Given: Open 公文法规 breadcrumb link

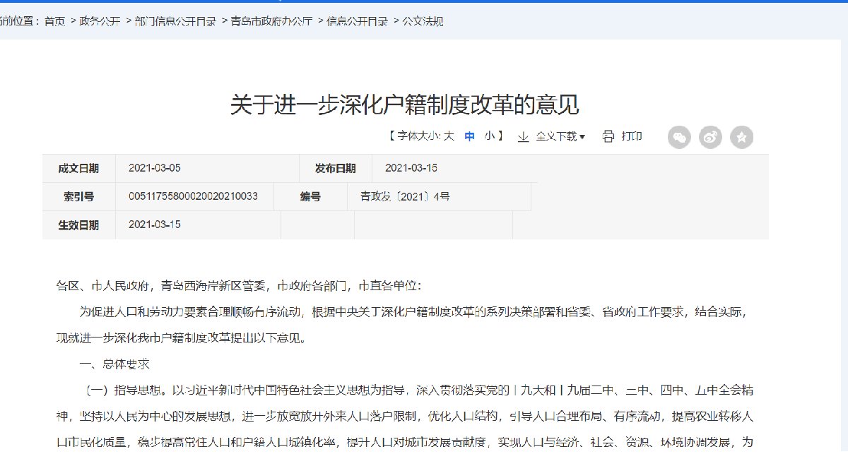Looking at the screenshot, I should point(423,22).
